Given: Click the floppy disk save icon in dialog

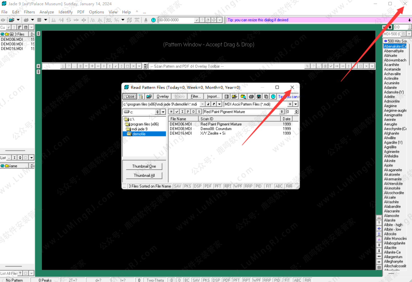Looking at the screenshot, I should [x=259, y=97].
